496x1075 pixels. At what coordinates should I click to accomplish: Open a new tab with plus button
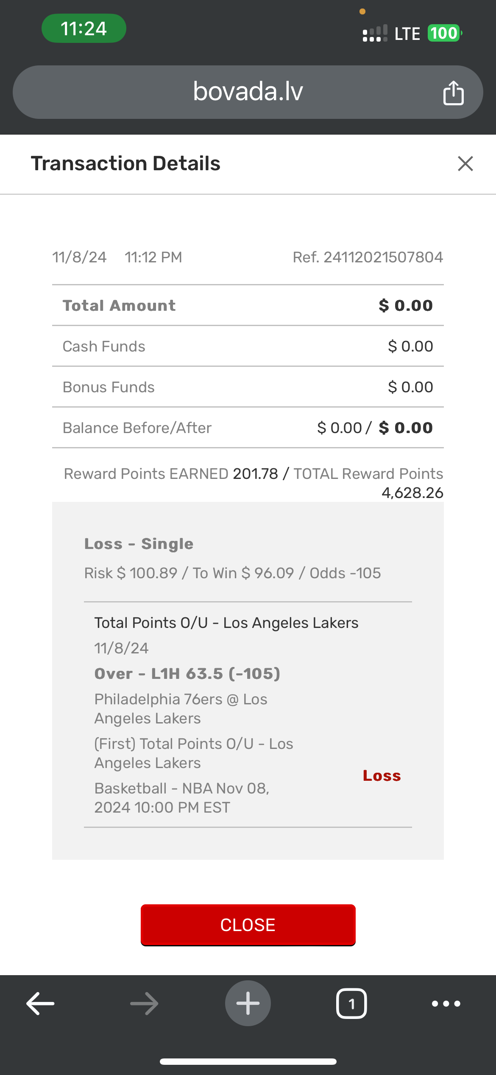click(248, 1003)
